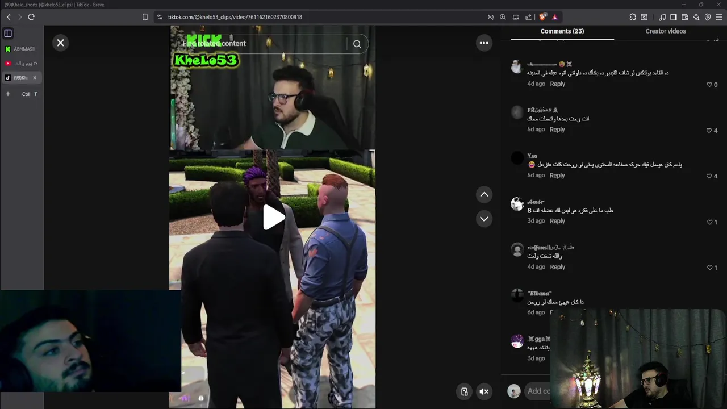Open Brave vertical tabs sidebar toggle
Viewport: 727px width, 409px height.
8,34
